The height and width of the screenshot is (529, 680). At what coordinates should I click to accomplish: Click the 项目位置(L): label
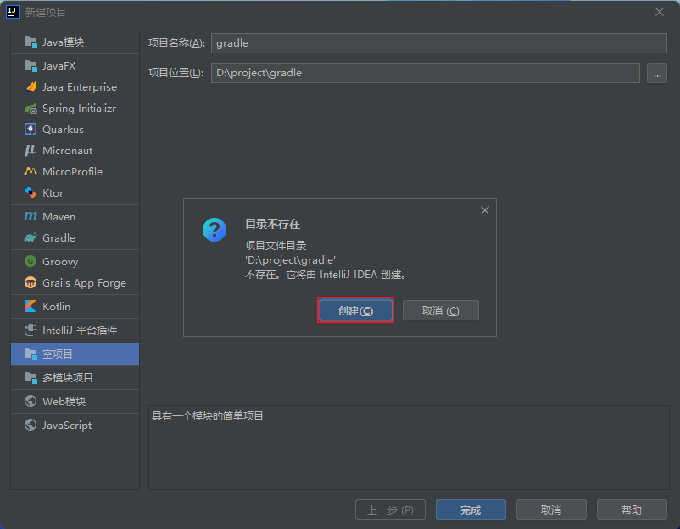(x=176, y=73)
